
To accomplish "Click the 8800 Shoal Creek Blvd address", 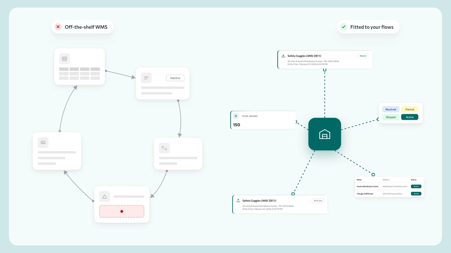I will point(395,186).
